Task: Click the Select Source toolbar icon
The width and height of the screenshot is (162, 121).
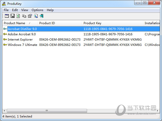Action: (7, 16)
